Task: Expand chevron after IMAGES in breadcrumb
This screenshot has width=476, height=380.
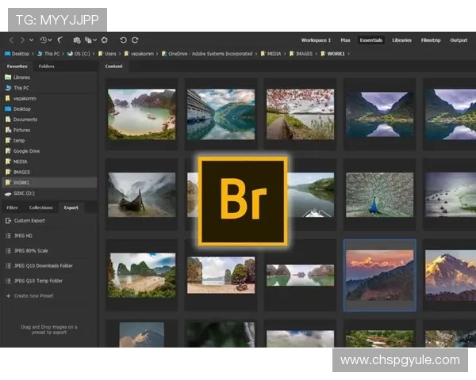Action: [317, 54]
